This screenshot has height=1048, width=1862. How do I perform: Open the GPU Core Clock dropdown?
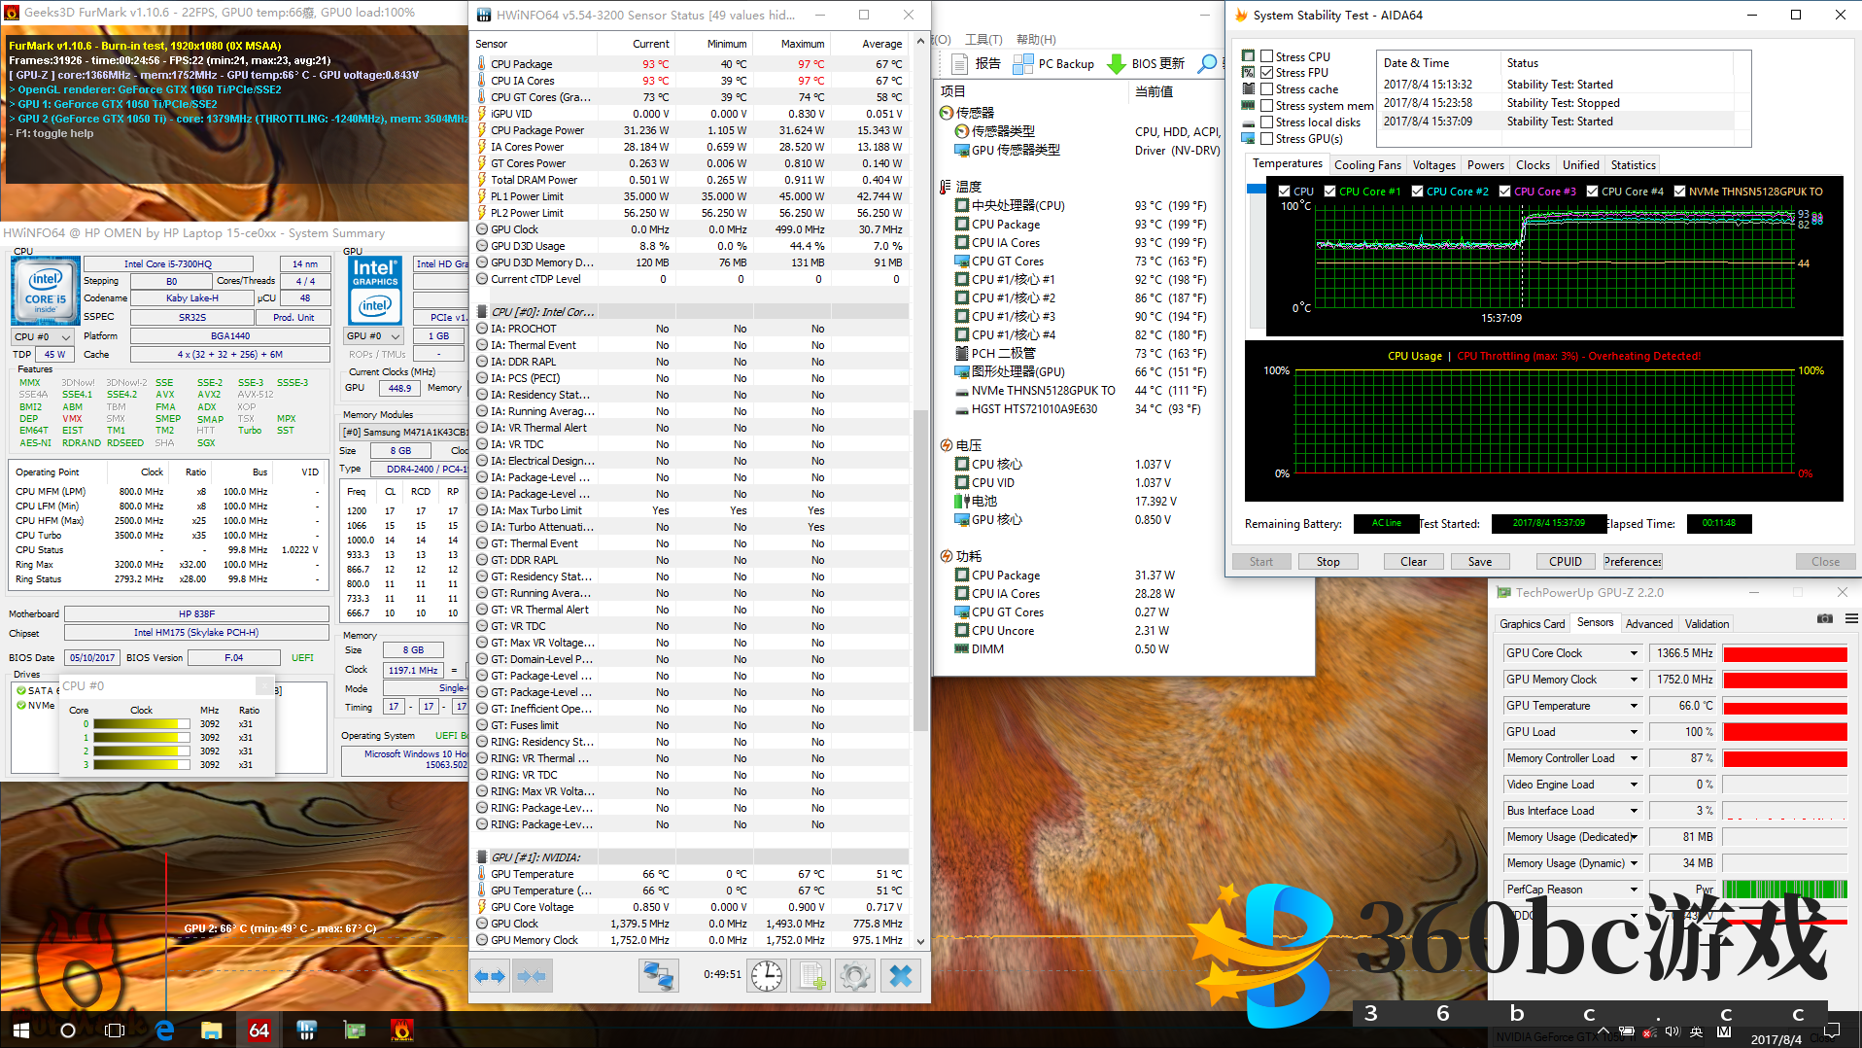[x=1634, y=653]
